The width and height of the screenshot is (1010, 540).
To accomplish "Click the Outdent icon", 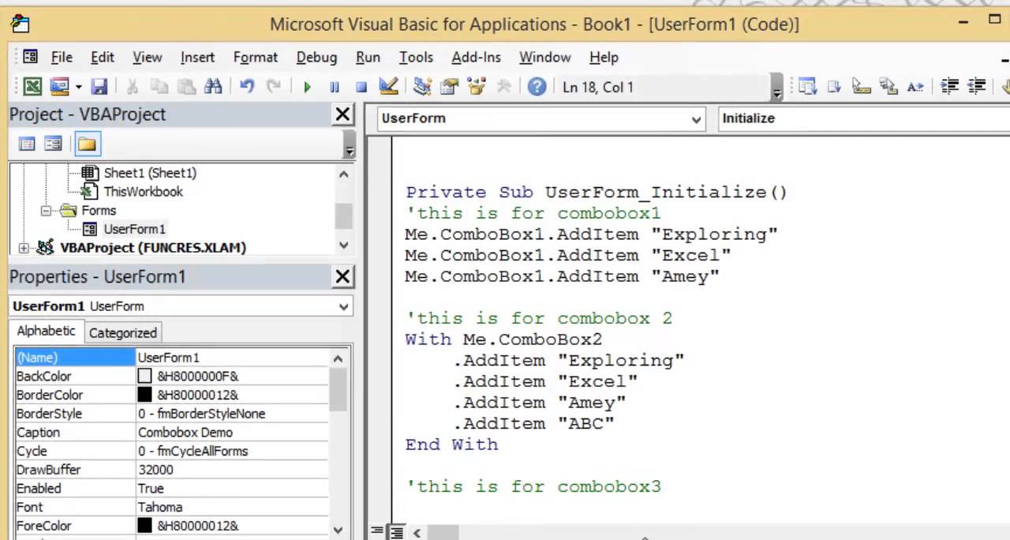I will click(977, 87).
